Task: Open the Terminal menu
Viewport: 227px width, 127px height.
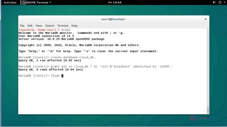Action: pos(63,26)
